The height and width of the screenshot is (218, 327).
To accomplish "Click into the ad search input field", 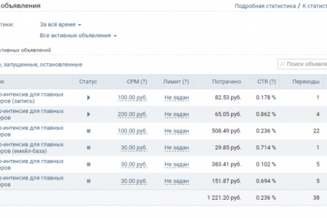I will [305, 64].
